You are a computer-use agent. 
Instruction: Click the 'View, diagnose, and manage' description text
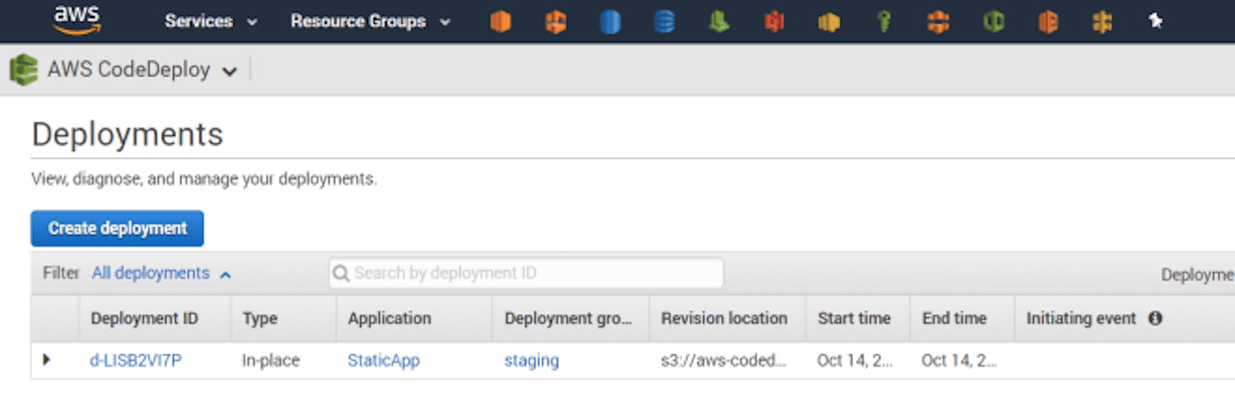pos(204,179)
